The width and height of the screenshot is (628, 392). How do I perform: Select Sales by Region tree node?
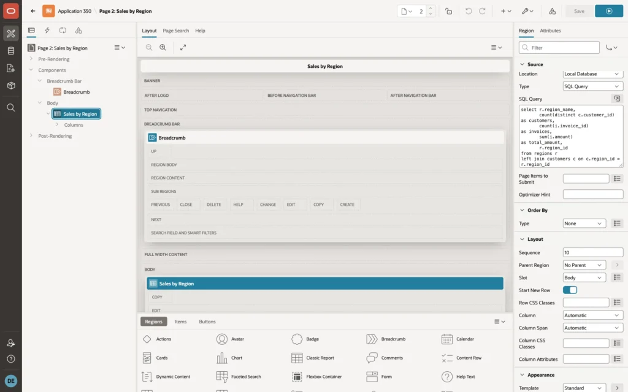tap(76, 114)
